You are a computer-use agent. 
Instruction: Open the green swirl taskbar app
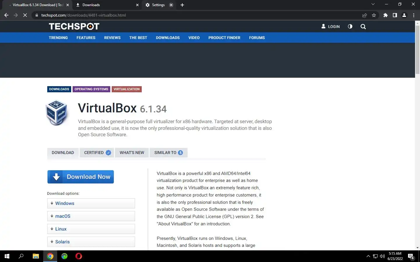(x=64, y=256)
